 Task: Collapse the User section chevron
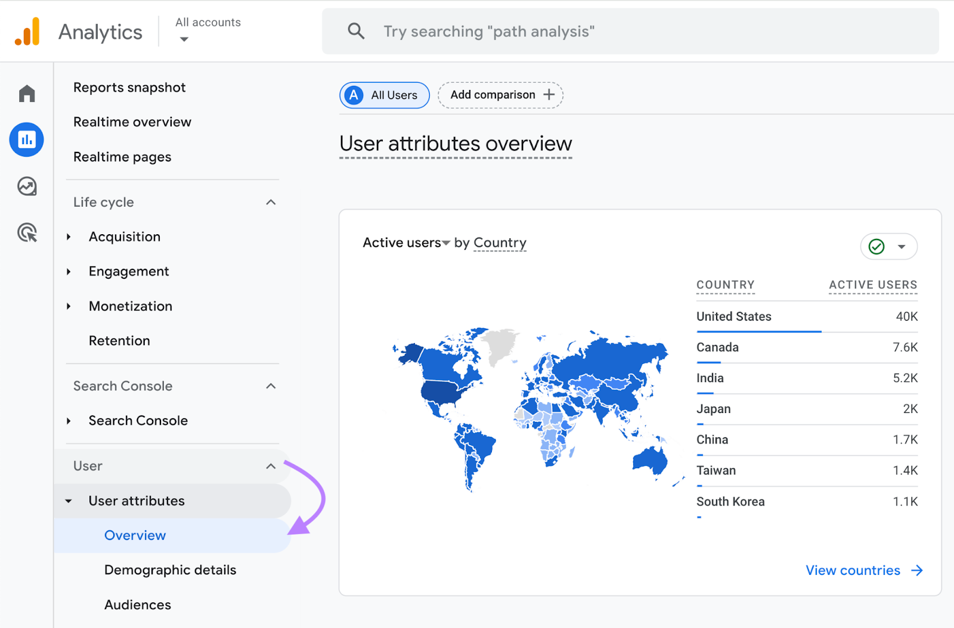271,466
